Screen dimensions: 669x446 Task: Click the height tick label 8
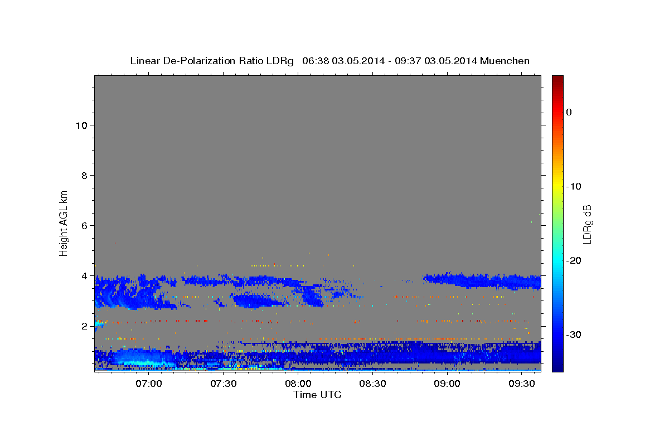click(x=84, y=175)
